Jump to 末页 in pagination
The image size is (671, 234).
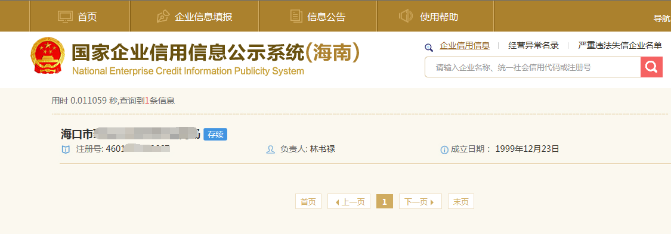click(461, 201)
